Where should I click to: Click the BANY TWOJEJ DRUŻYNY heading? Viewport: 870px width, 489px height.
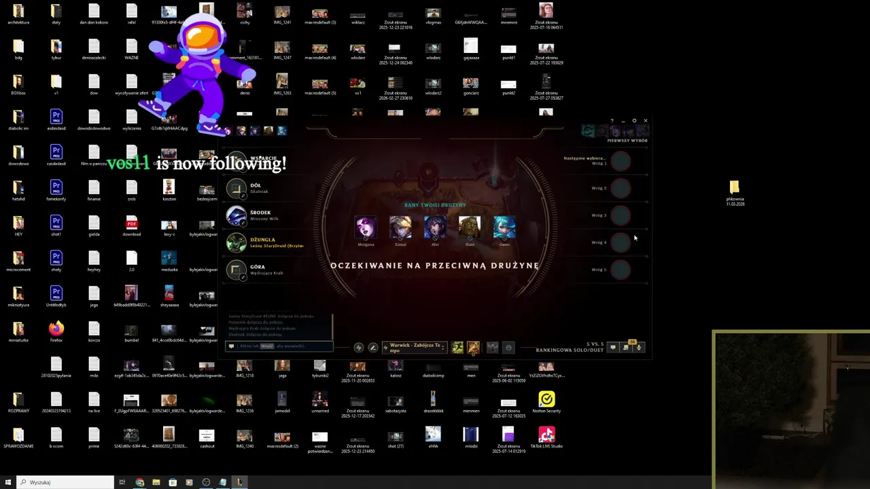tap(435, 204)
